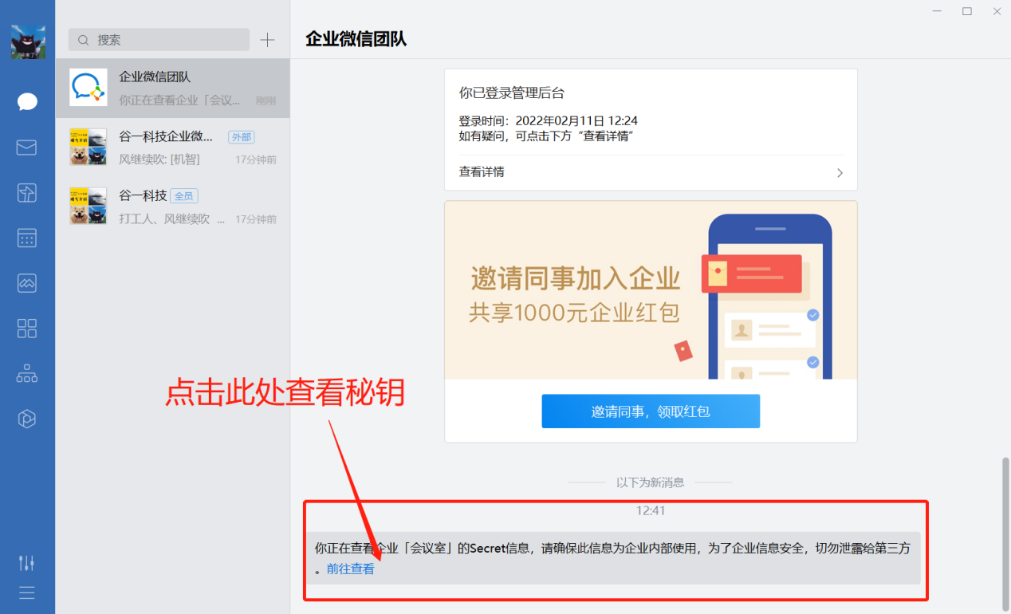Open the Contacts organization icon
Image resolution: width=1011 pixels, height=614 pixels.
pyautogui.click(x=26, y=373)
